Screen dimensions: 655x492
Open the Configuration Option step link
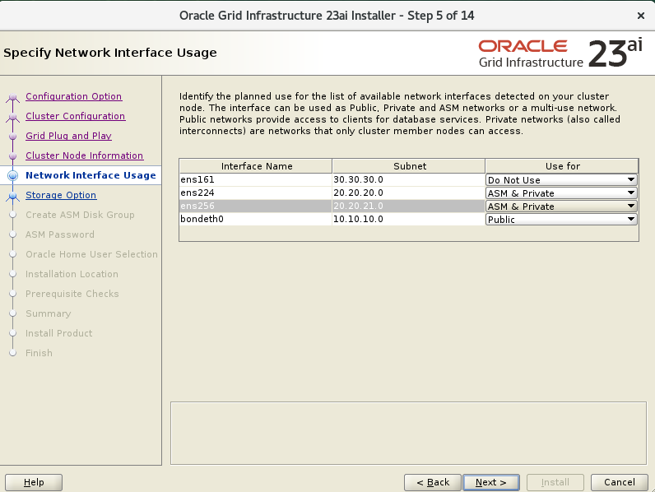[73, 96]
